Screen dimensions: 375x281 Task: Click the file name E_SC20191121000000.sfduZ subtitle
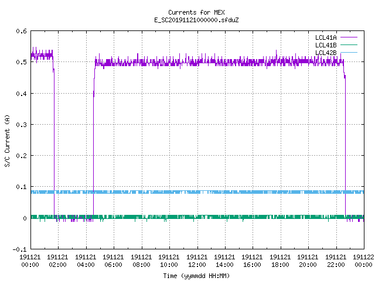click(x=196, y=20)
